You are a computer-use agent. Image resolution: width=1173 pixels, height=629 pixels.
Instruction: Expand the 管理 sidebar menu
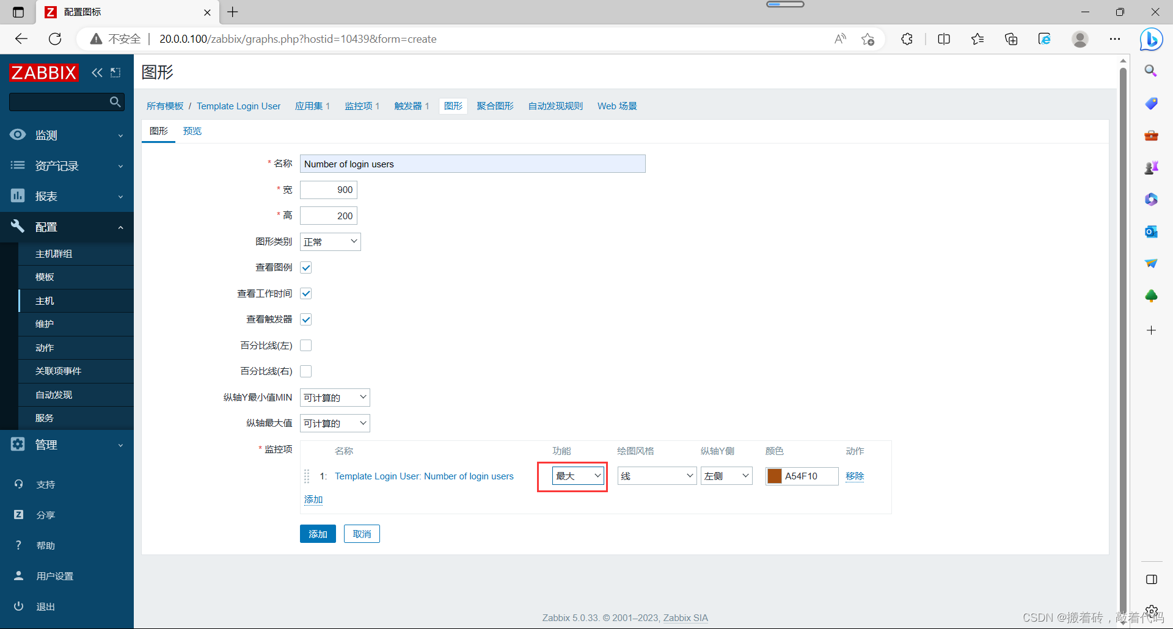[x=67, y=445]
